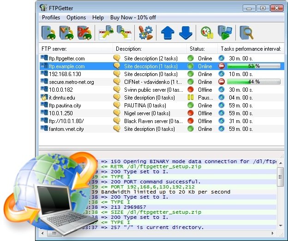
Task: Open settings via the gears icon
Action: pos(145,33)
